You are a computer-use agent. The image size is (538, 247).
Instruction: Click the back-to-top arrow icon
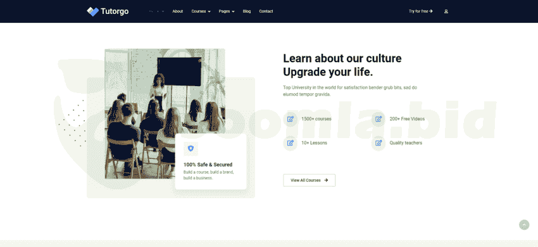[x=524, y=225]
